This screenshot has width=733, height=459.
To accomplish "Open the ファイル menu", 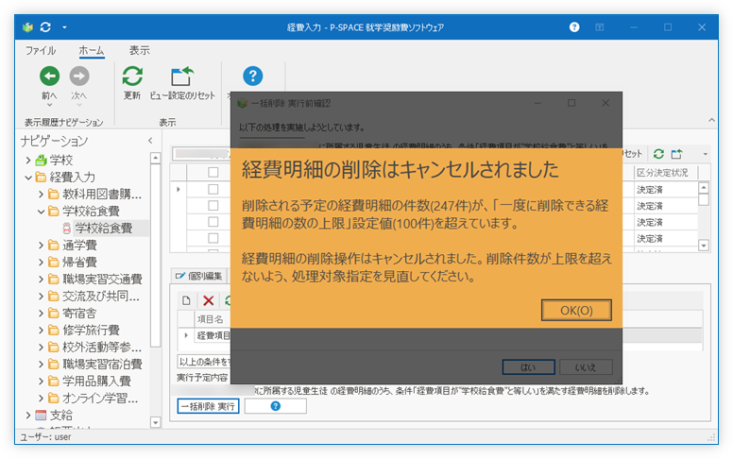I will [x=41, y=50].
